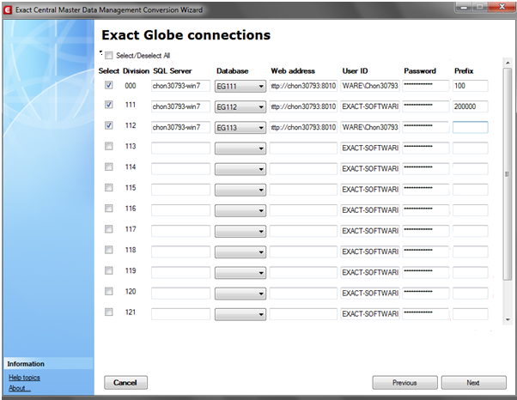Click the Web address field for division 112

303,127
